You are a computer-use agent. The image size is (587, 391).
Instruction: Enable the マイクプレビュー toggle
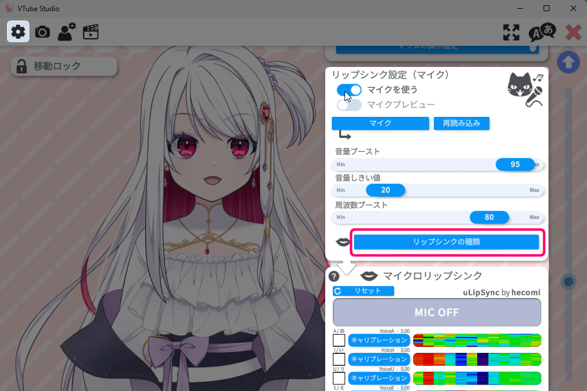pos(349,105)
